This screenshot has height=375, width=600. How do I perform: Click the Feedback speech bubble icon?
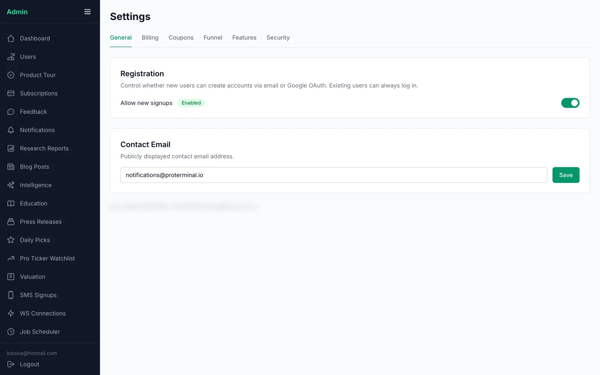tap(11, 112)
